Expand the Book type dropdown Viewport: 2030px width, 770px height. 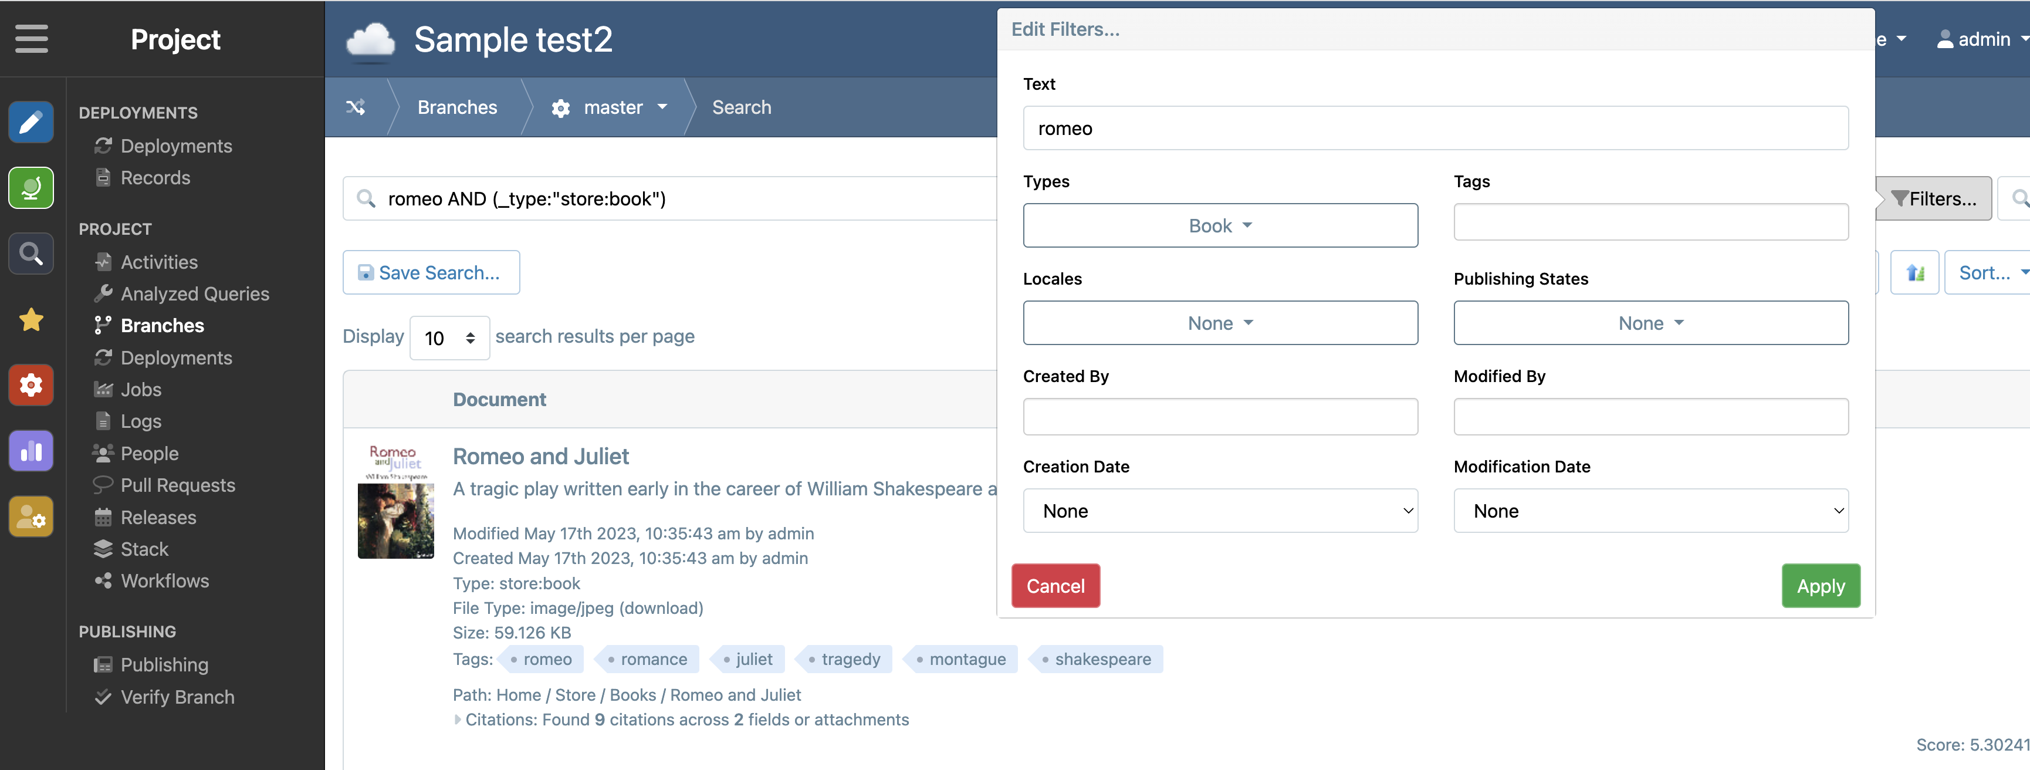click(x=1220, y=225)
